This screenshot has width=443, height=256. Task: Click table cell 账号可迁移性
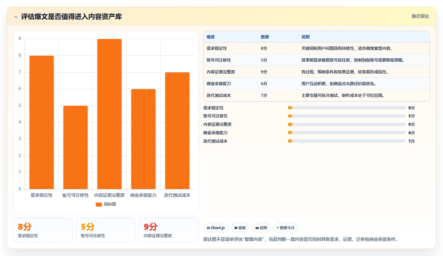[219, 60]
